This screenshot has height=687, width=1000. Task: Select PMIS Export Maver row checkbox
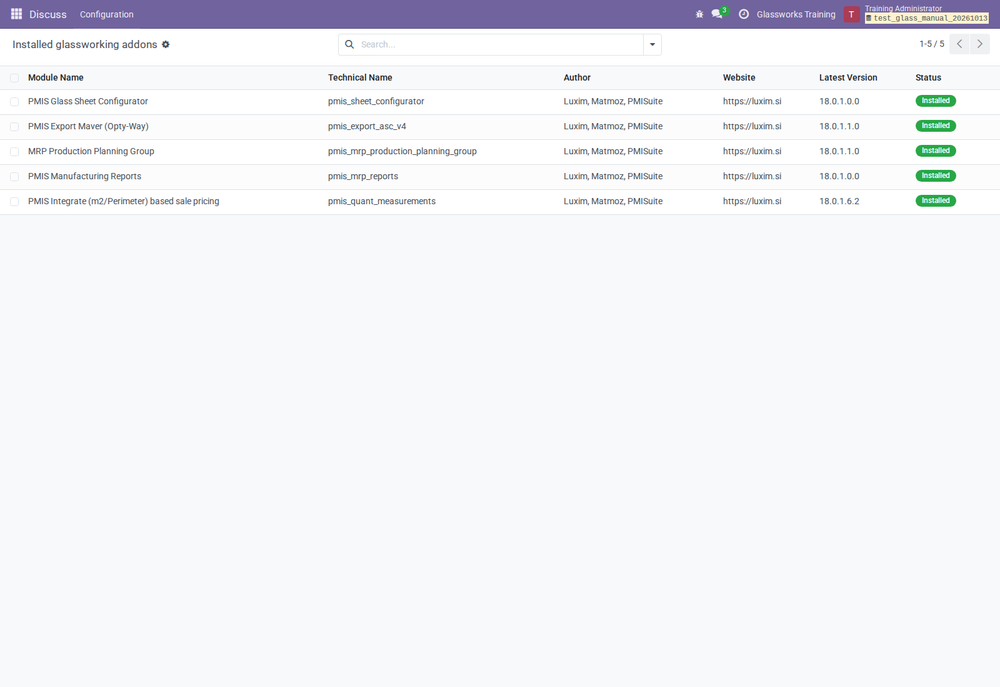pyautogui.click(x=14, y=127)
